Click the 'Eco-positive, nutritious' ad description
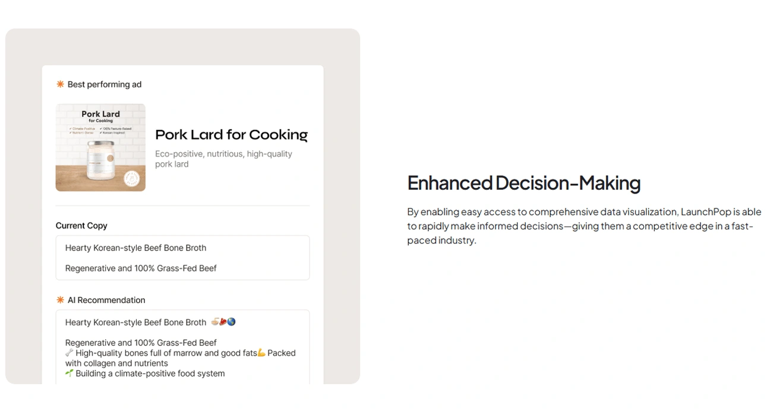The height and width of the screenshot is (412, 770). 223,159
